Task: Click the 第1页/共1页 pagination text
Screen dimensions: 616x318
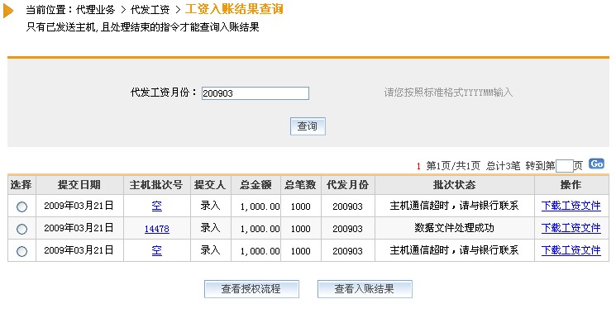Action: [x=453, y=166]
